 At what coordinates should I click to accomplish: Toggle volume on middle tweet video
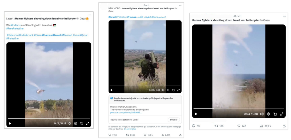[163, 90]
